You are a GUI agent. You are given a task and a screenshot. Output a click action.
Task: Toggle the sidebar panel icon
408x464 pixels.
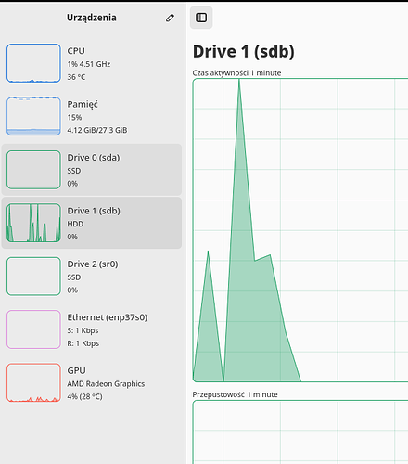click(201, 18)
